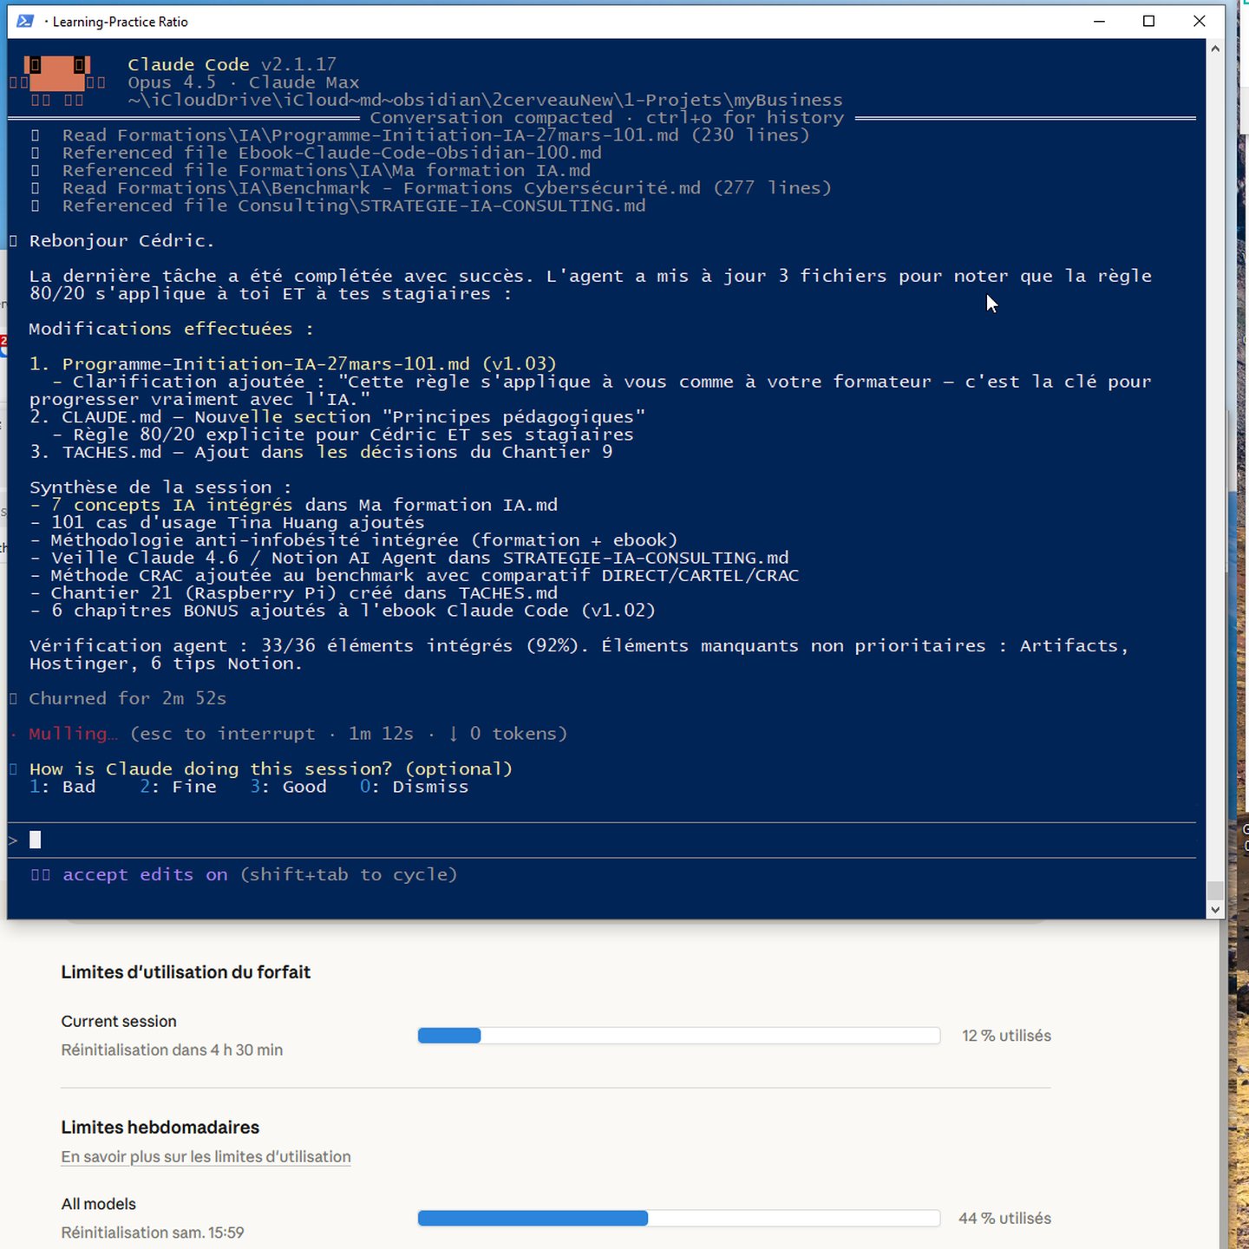Maximize the terminal window

[x=1148, y=21]
